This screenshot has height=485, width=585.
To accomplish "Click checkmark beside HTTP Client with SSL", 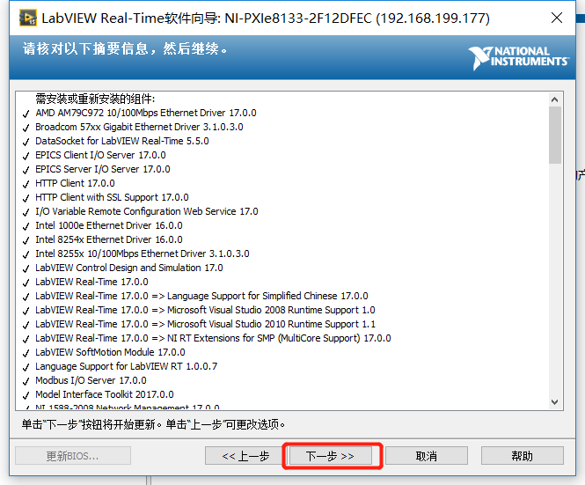I will click(26, 198).
